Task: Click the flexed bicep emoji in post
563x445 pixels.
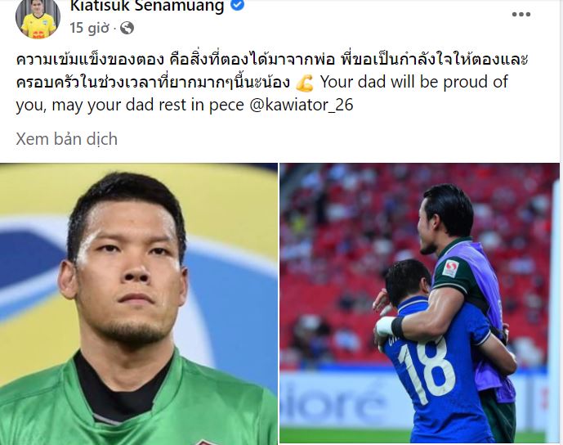Action: [305, 83]
